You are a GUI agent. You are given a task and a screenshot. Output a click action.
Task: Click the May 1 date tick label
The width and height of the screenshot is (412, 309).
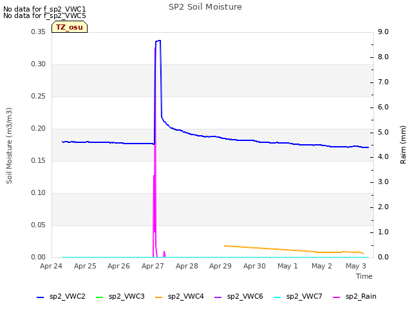pos(288,266)
